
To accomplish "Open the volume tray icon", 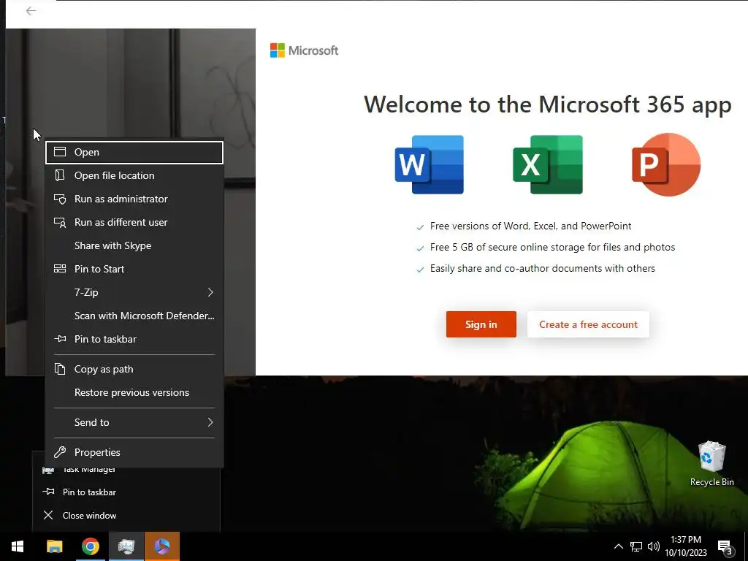I will coord(654,546).
